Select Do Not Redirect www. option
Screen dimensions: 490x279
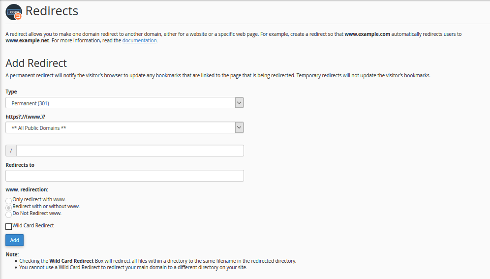click(8, 215)
